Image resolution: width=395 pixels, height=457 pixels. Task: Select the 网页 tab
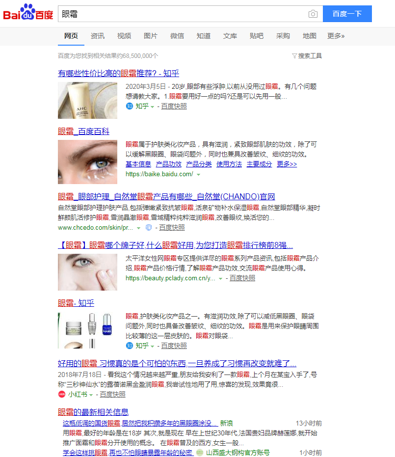point(71,36)
